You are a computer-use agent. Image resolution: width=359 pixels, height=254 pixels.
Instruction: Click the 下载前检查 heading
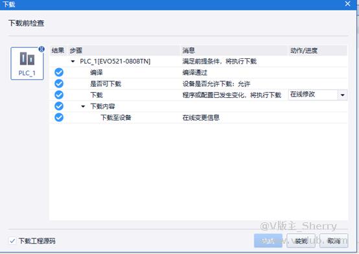(x=27, y=23)
